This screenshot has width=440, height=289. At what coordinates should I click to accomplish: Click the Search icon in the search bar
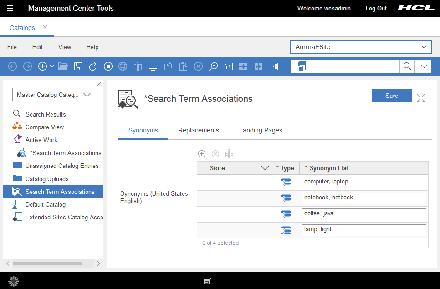407,66
